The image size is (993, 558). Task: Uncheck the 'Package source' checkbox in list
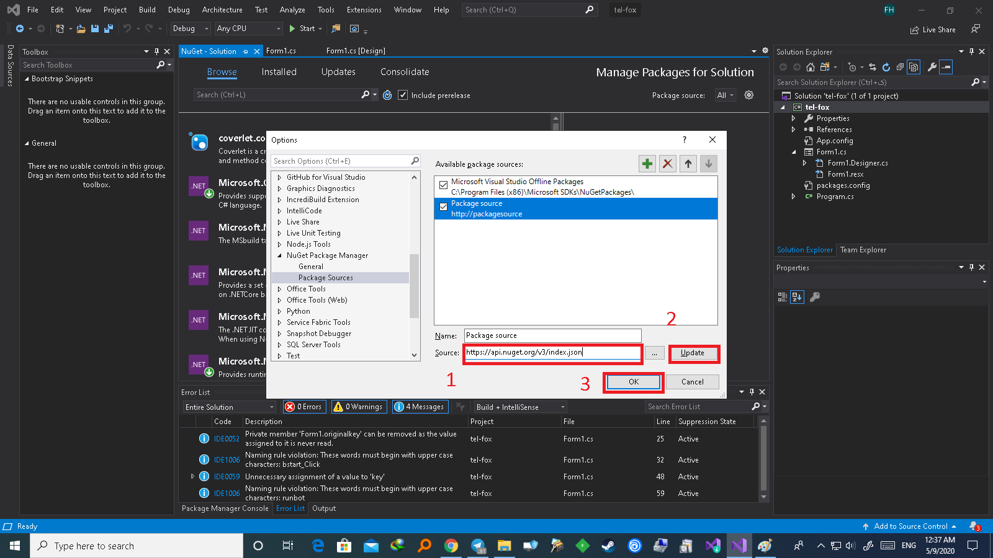click(x=443, y=207)
